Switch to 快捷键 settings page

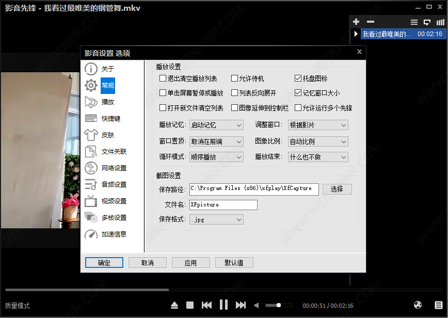point(111,119)
